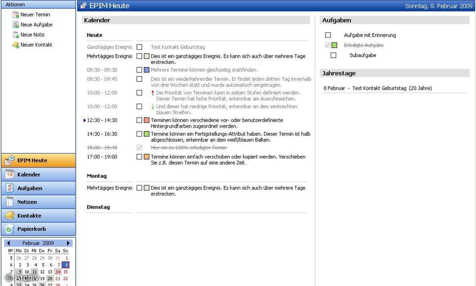
Task: Open the 'Aufgabe mit Erinnerung' task text
Action: [x=370, y=35]
